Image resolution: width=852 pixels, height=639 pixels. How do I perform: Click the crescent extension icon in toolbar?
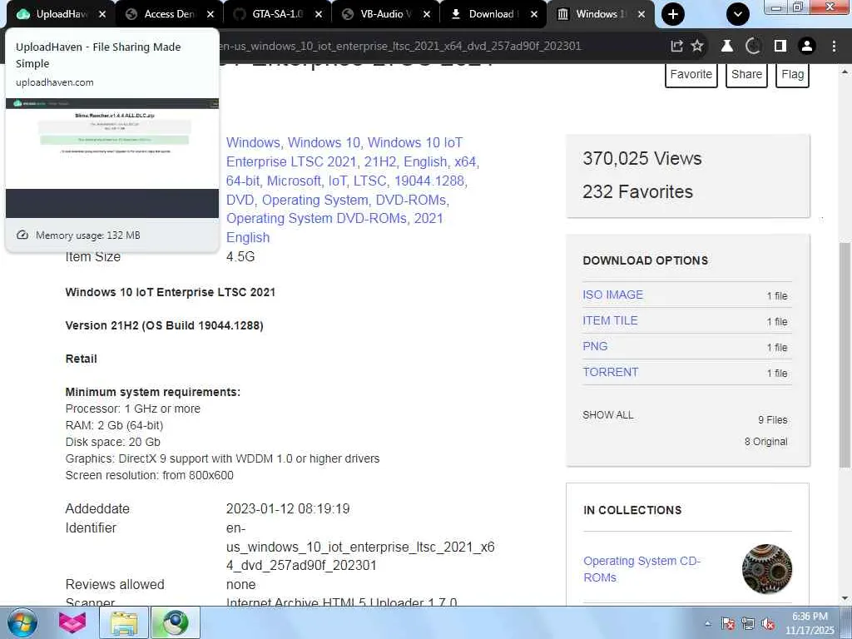[753, 47]
